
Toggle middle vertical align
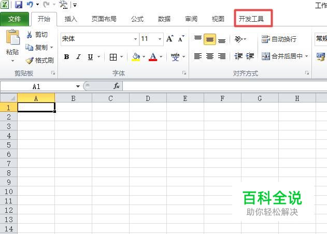pos(210,39)
